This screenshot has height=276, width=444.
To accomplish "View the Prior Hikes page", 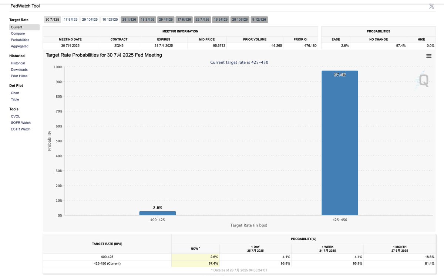I will 19,76.
